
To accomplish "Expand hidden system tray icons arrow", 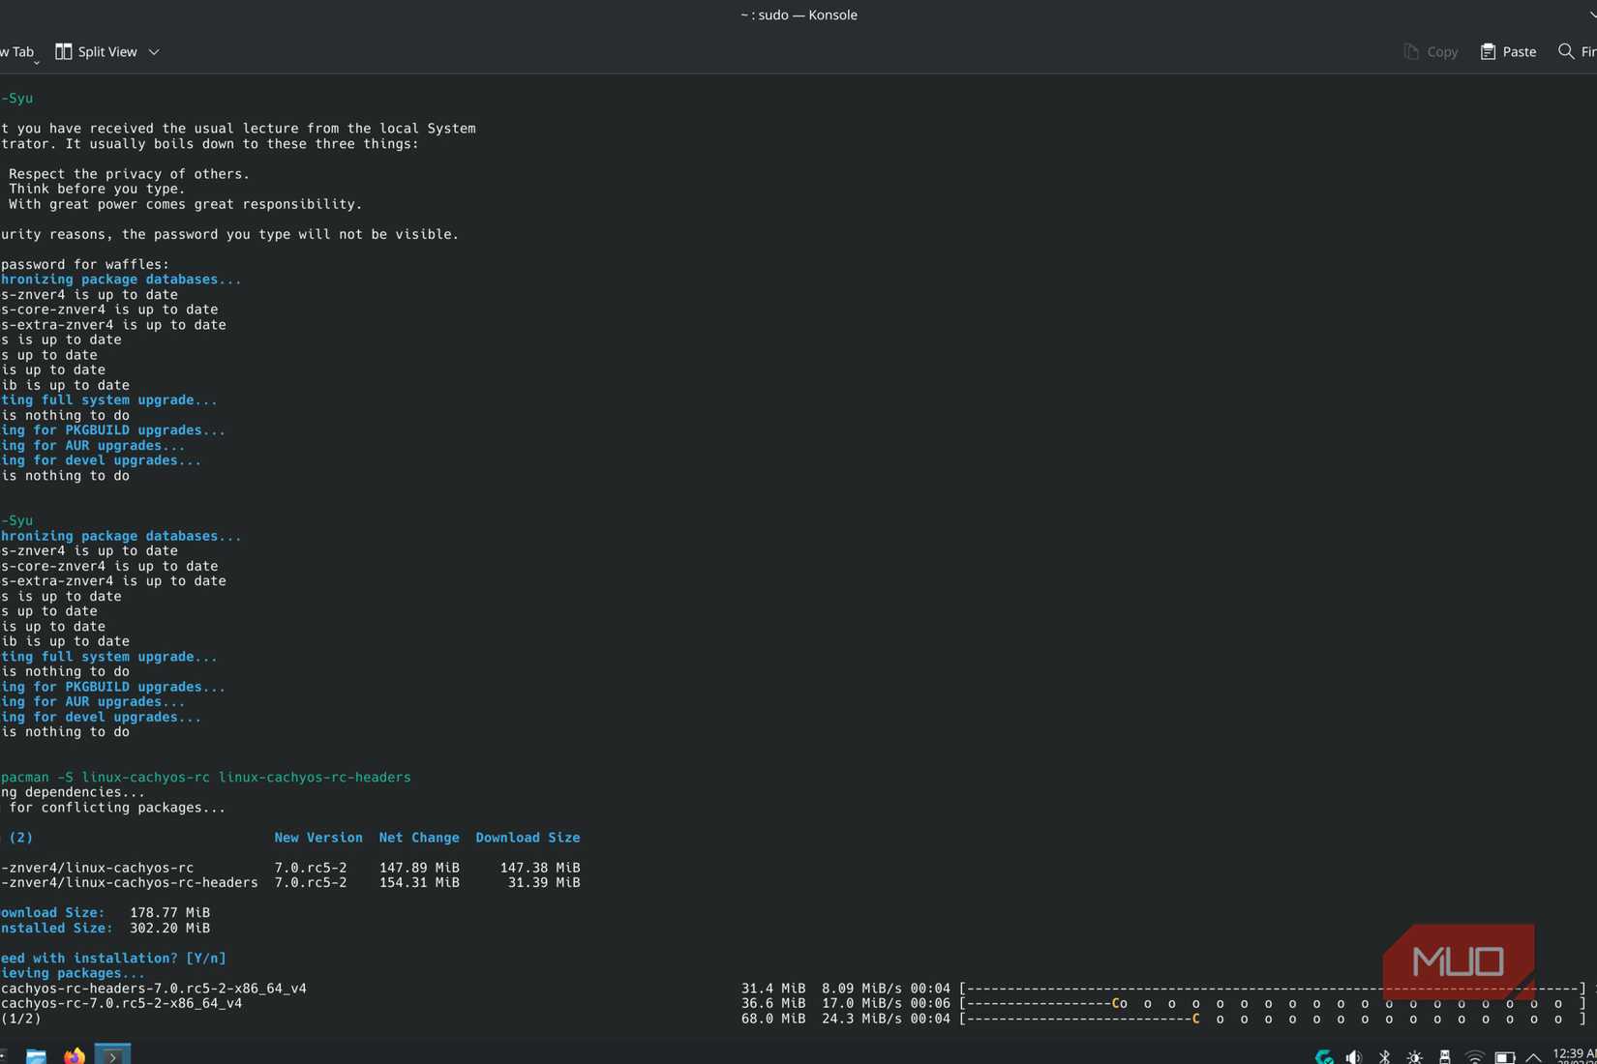I will pos(1533,1057).
